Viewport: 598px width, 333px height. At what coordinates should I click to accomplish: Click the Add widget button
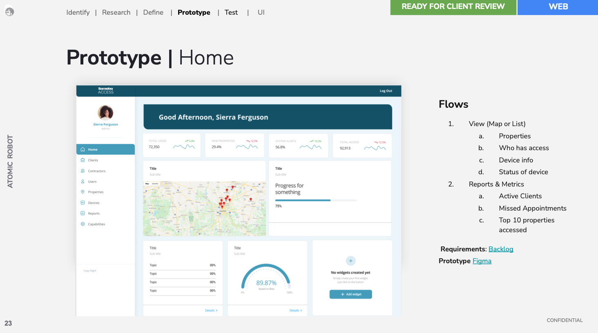350,294
